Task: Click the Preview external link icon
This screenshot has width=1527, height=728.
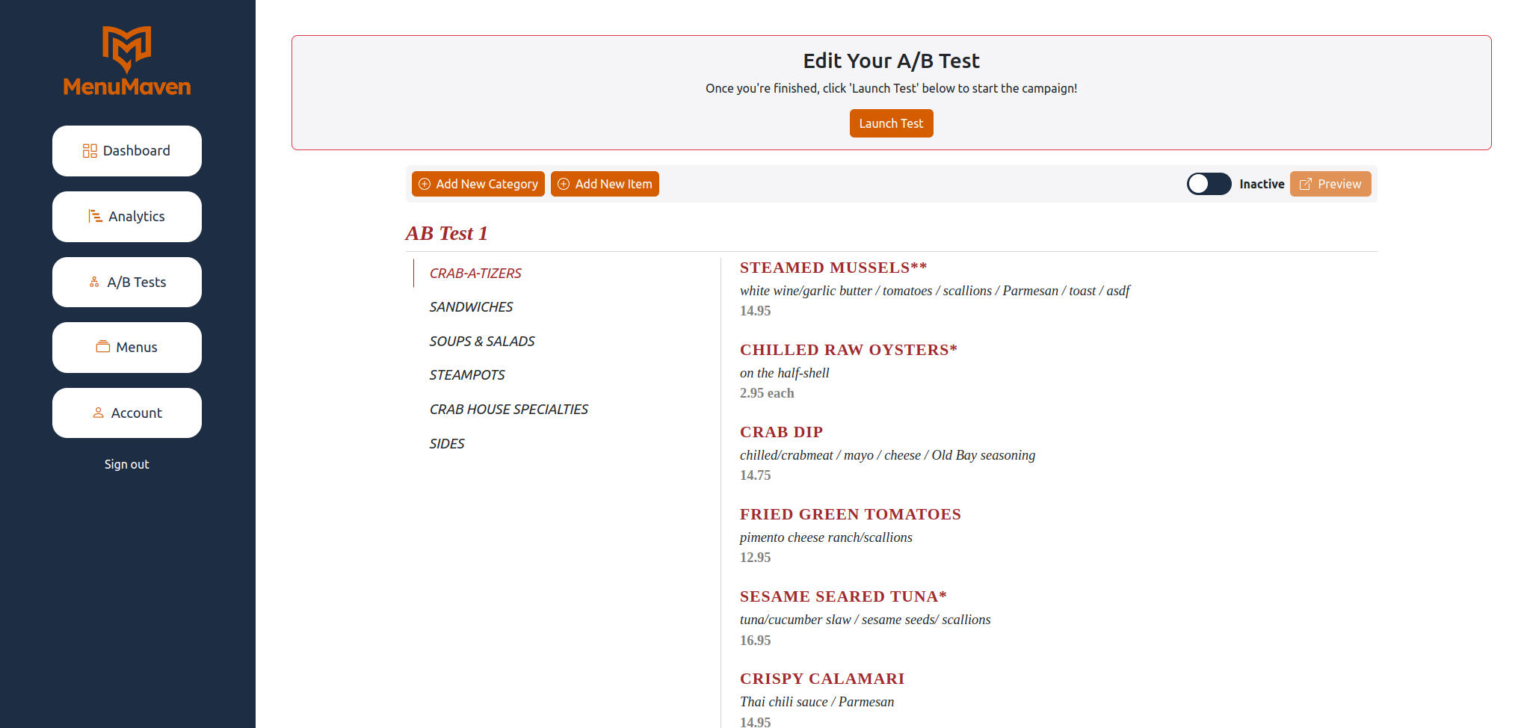Action: pyautogui.click(x=1305, y=184)
